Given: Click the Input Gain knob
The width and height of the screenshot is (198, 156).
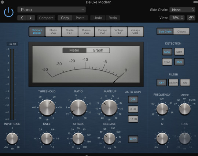Looking at the screenshot, I should (x=12, y=138).
